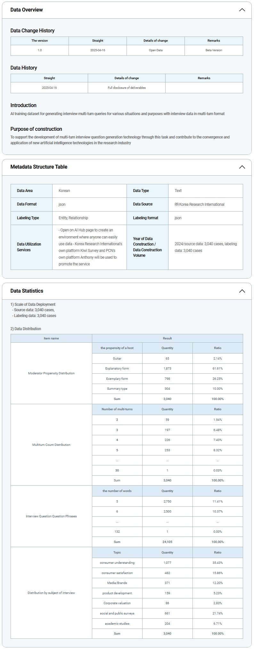Click the Open Data change detail cell

tap(156, 50)
